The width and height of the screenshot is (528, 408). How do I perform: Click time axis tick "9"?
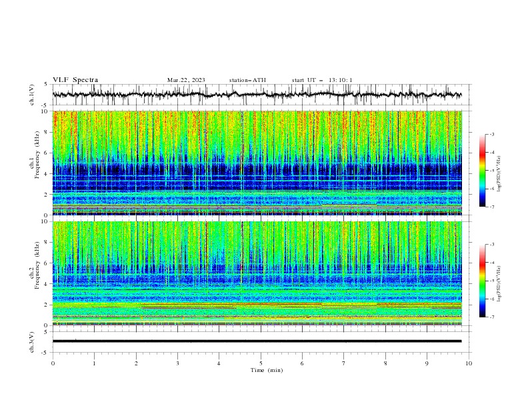(x=427, y=363)
